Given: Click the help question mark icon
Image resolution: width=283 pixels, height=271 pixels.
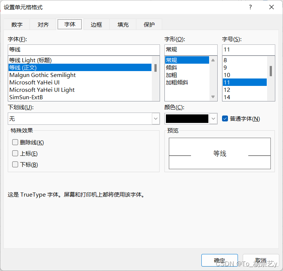Looking at the screenshot, I should tap(250, 7).
